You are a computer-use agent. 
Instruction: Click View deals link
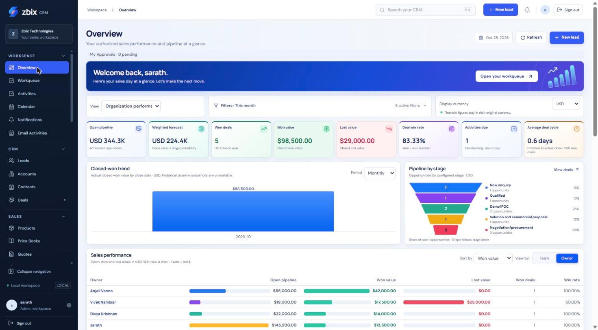coord(566,170)
